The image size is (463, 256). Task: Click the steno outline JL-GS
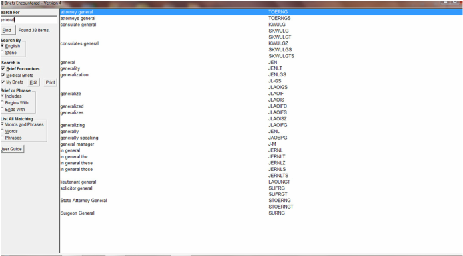(274, 81)
